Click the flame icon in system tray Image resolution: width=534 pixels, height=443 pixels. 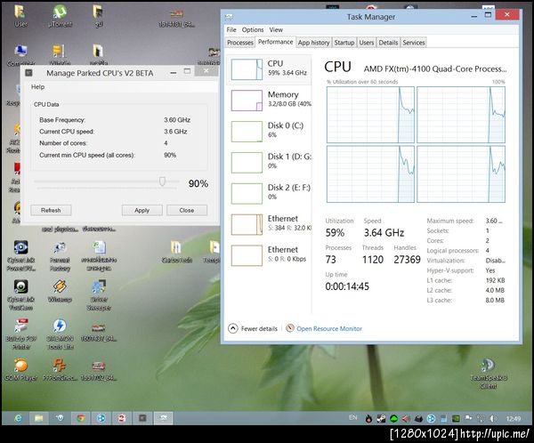tap(368, 419)
